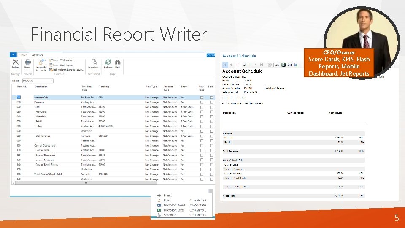The height and width of the screenshot is (228, 405).
Task: Click the 'Account Schedule' blue window title
Action: tap(239, 56)
